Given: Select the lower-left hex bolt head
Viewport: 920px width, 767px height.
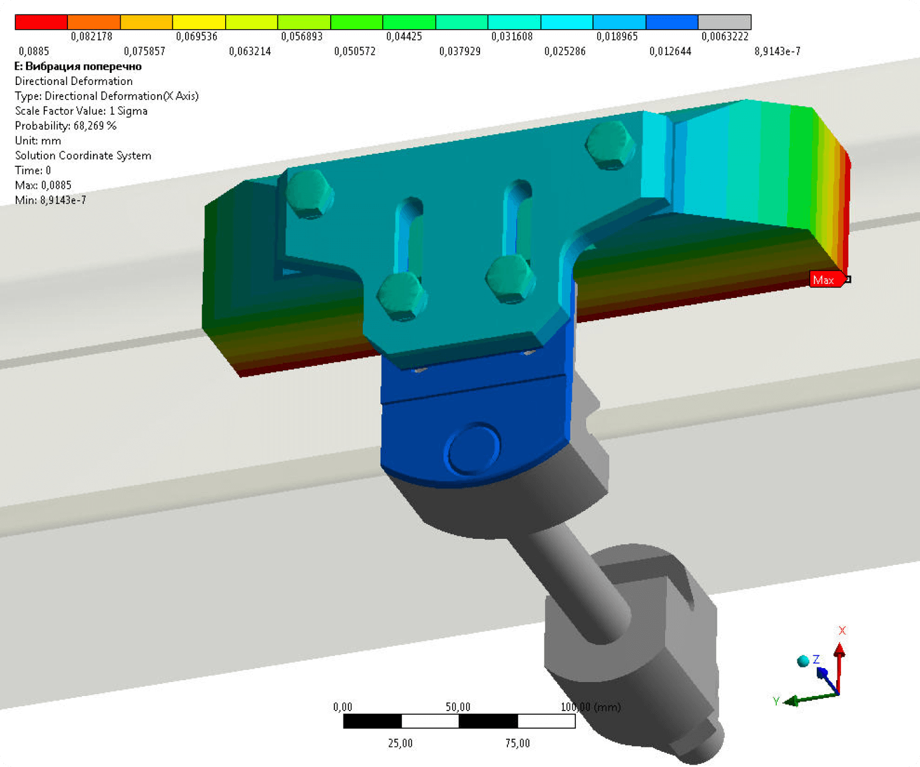Looking at the screenshot, I should (x=401, y=297).
